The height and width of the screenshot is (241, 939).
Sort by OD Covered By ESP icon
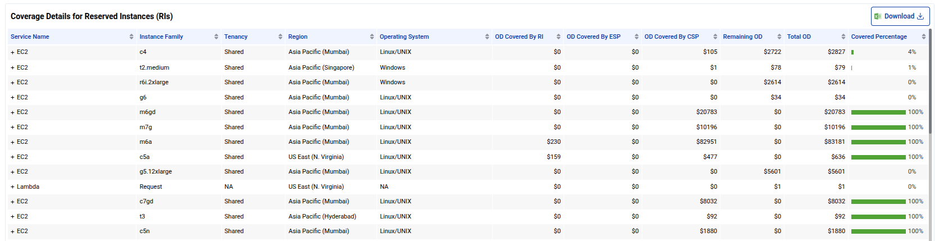pos(637,37)
